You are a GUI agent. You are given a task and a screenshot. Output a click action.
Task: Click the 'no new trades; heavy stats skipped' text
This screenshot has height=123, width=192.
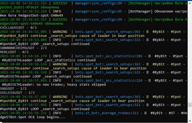(71, 84)
